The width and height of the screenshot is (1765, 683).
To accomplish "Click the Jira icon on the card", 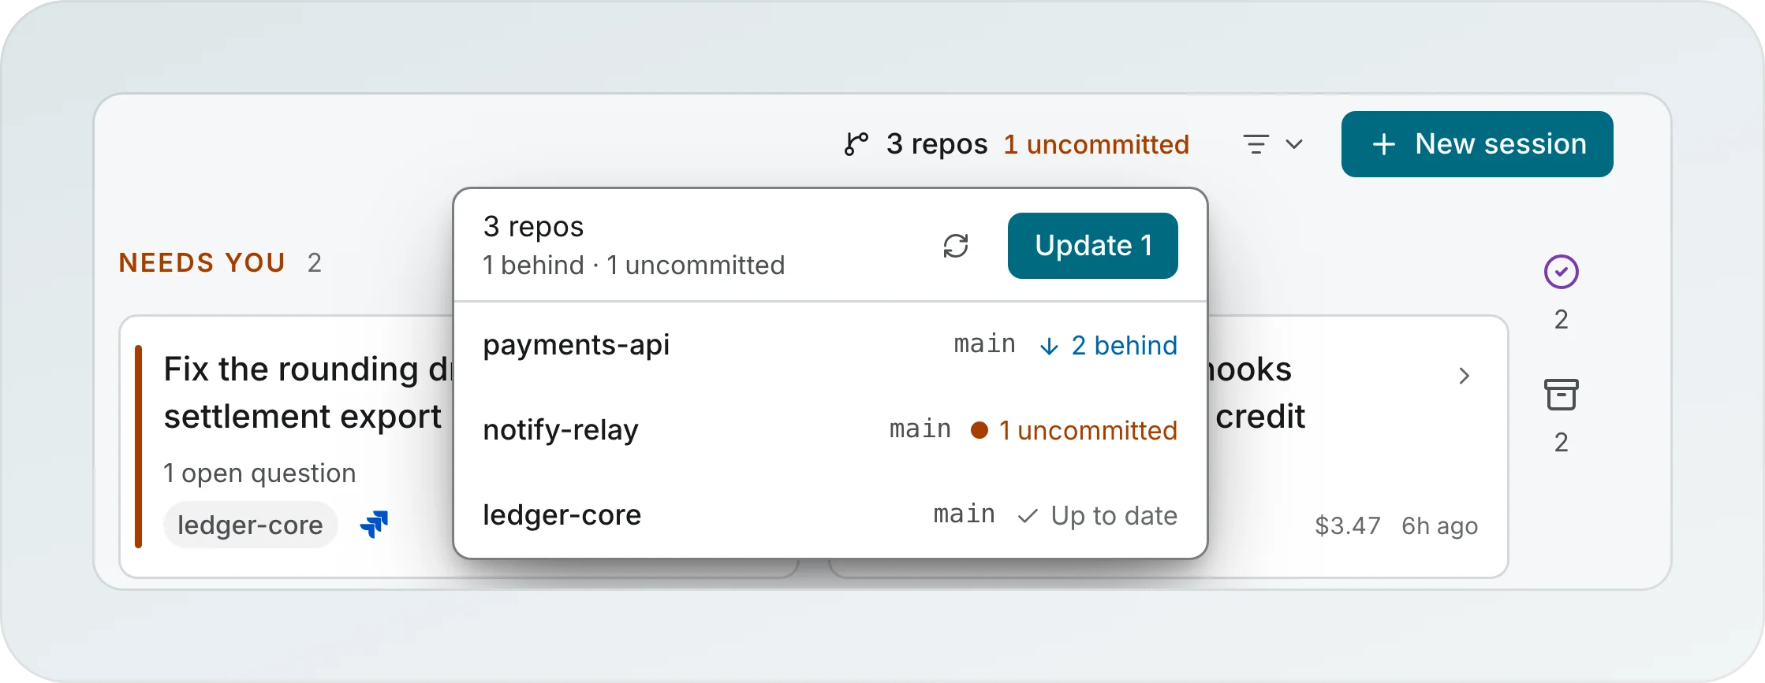I will click(x=375, y=524).
